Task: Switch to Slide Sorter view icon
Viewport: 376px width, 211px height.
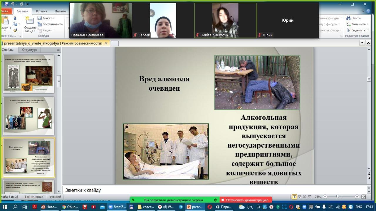Action: tap(300, 197)
